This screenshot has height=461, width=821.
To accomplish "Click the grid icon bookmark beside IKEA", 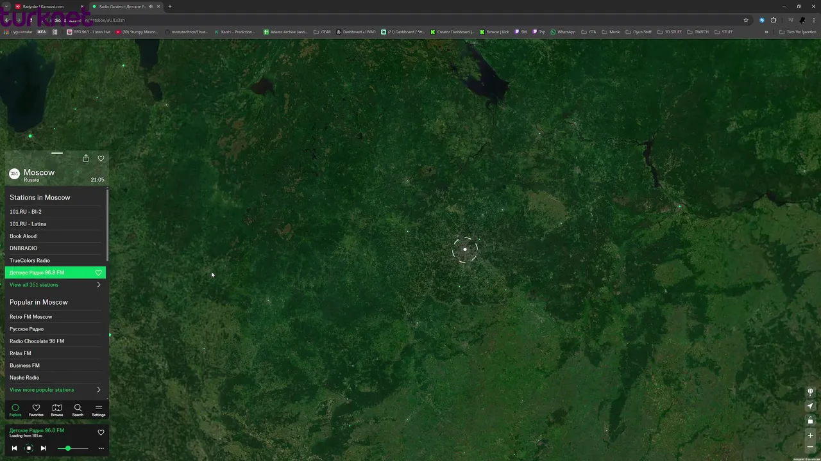I will [x=55, y=32].
